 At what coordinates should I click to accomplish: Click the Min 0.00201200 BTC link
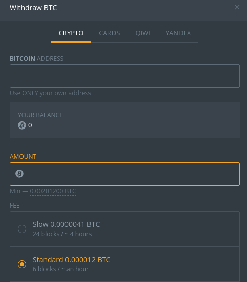click(x=53, y=191)
